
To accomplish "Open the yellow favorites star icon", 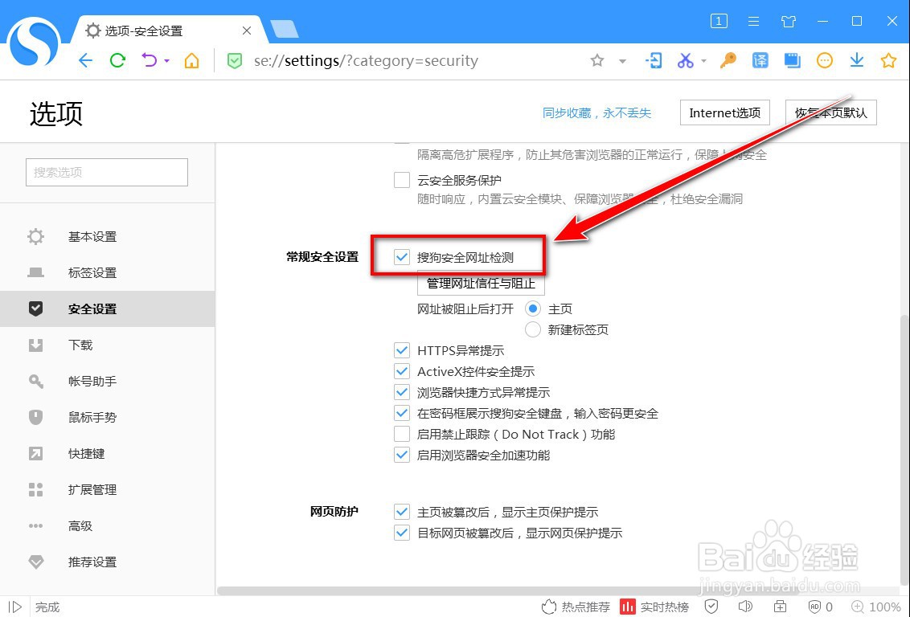I will coord(888,60).
